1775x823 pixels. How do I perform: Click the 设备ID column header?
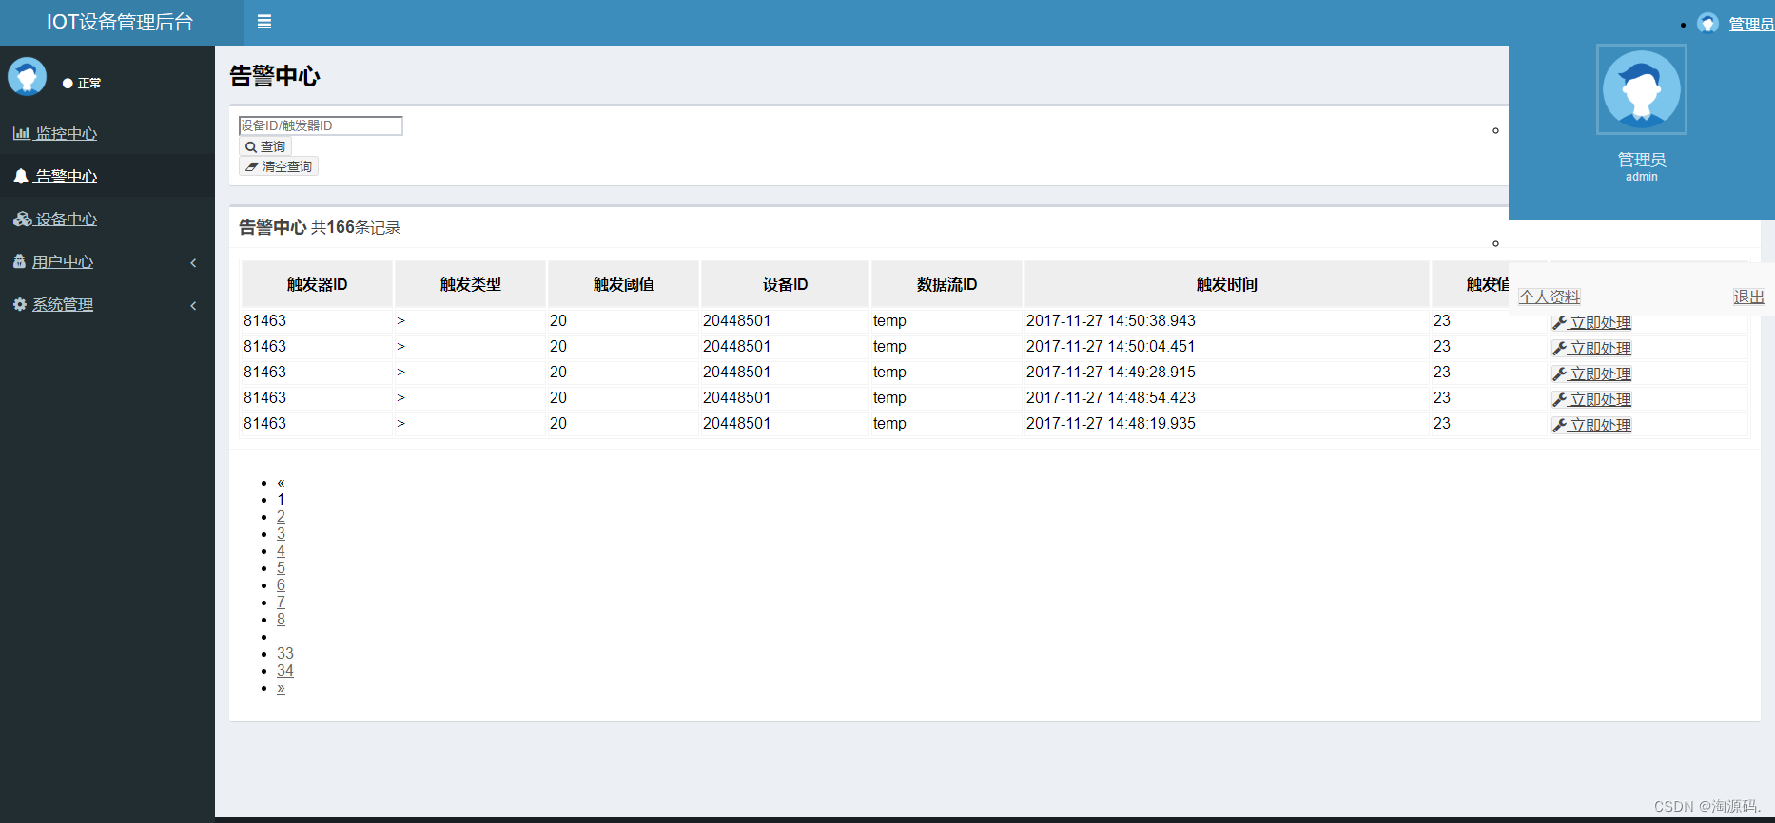click(785, 284)
